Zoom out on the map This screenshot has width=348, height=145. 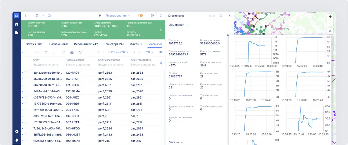330,23
